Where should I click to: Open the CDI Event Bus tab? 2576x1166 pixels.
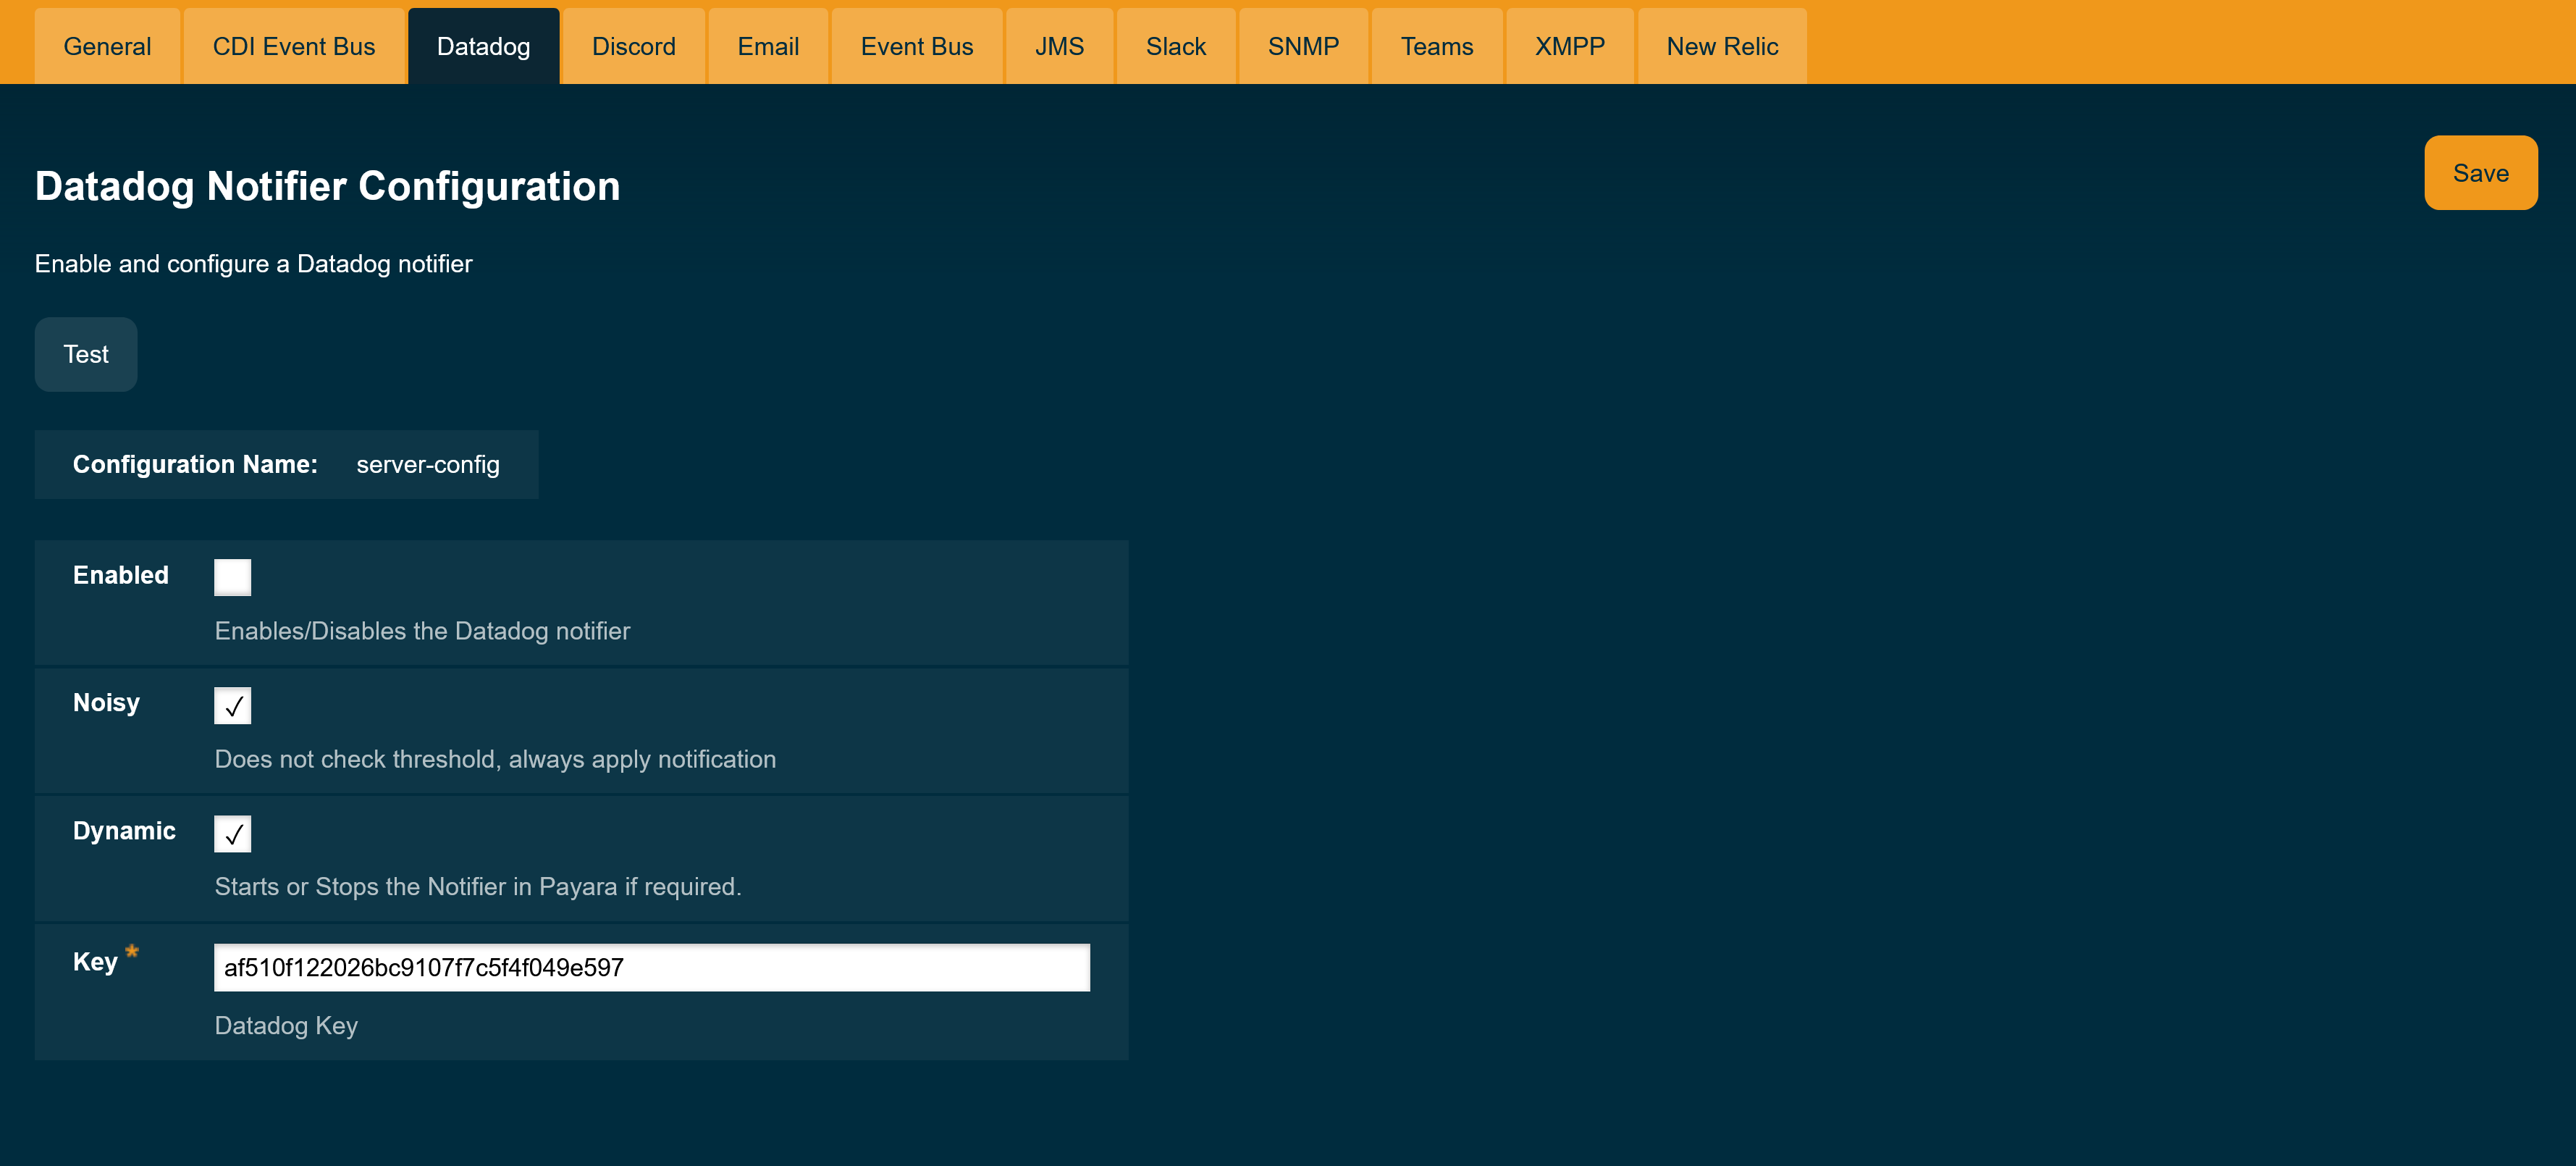[x=293, y=45]
